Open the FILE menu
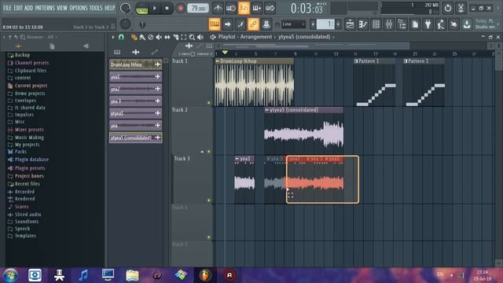Screen dimensions: 503x283 coord(7,8)
